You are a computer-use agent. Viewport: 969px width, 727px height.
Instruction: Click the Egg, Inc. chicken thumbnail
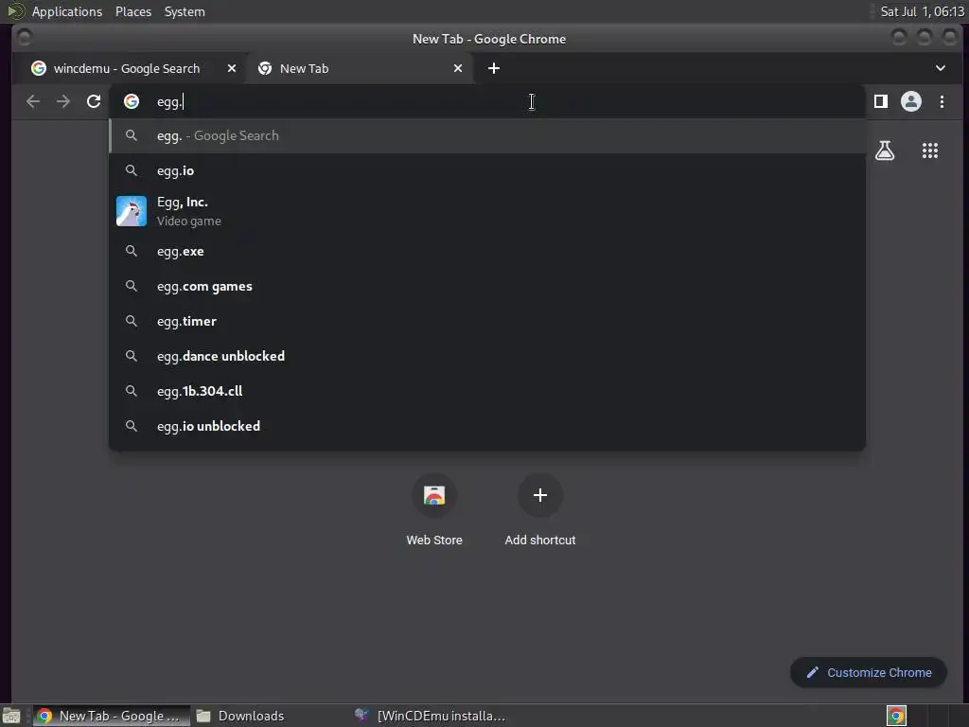pyautogui.click(x=131, y=211)
